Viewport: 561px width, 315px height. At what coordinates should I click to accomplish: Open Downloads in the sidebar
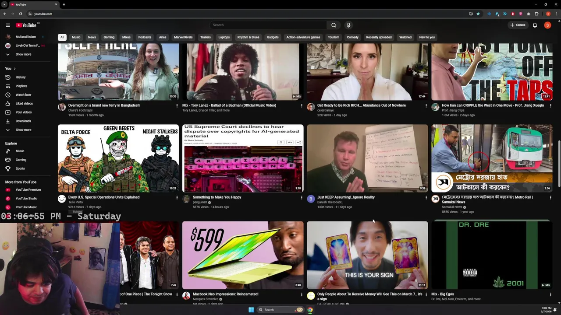pos(23,121)
